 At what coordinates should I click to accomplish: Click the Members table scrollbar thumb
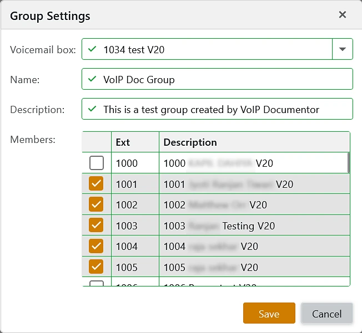click(349, 163)
